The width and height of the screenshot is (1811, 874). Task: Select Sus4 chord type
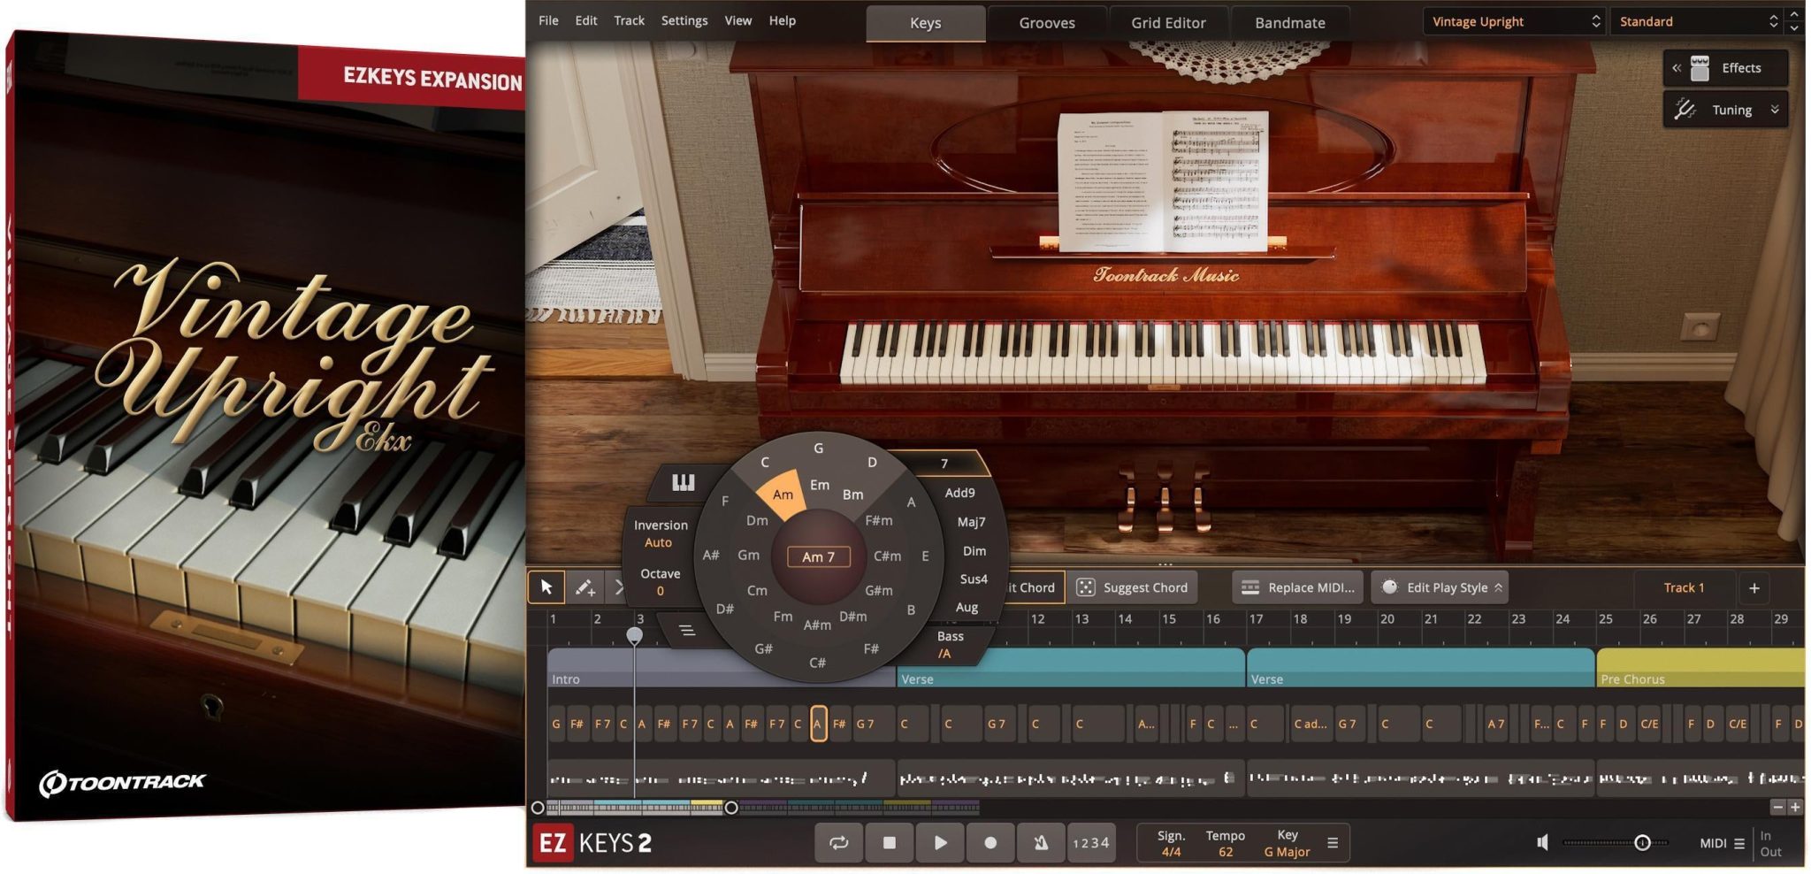[974, 579]
